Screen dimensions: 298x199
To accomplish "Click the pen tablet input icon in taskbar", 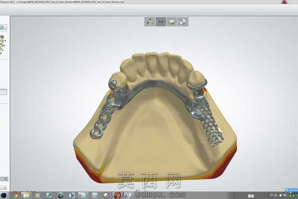I will pyautogui.click(x=251, y=196).
